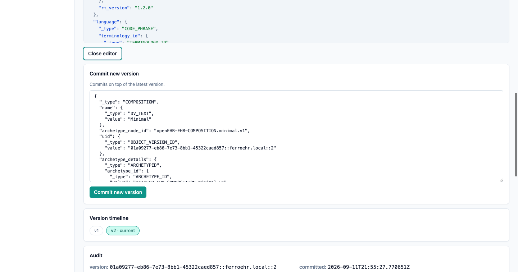
Task: Click the "Commit new version" heading
Action: point(114,74)
